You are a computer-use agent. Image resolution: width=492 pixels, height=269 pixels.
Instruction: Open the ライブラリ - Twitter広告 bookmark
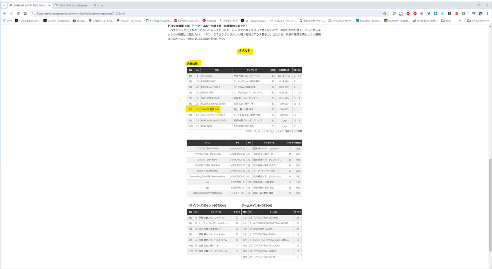point(57,21)
